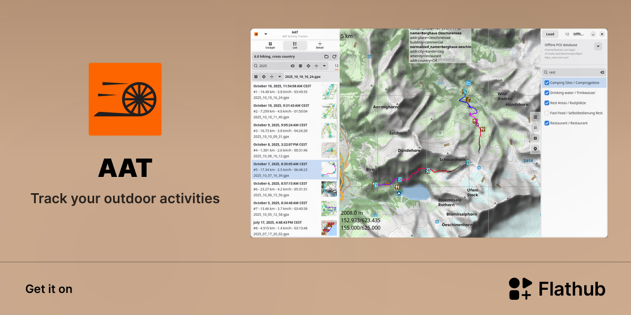
Task: Open the app menu arrow beside AAT logo
Action: point(266,34)
